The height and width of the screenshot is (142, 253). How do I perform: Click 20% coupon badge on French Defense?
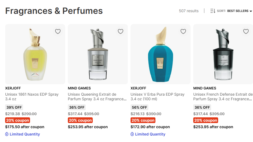(206, 120)
